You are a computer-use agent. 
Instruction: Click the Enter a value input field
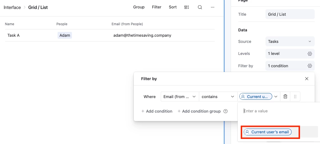point(278,111)
